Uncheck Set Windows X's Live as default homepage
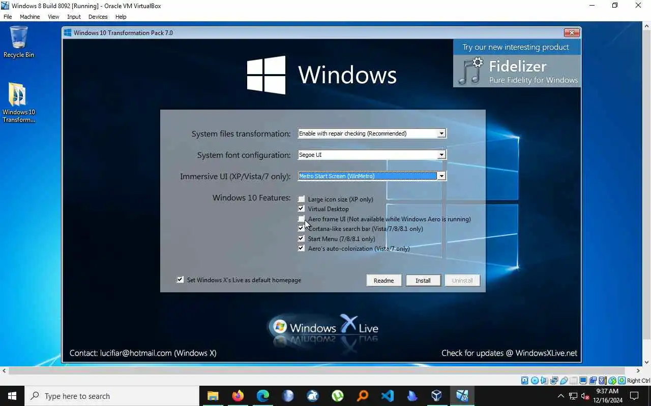This screenshot has width=651, height=406. coord(180,280)
